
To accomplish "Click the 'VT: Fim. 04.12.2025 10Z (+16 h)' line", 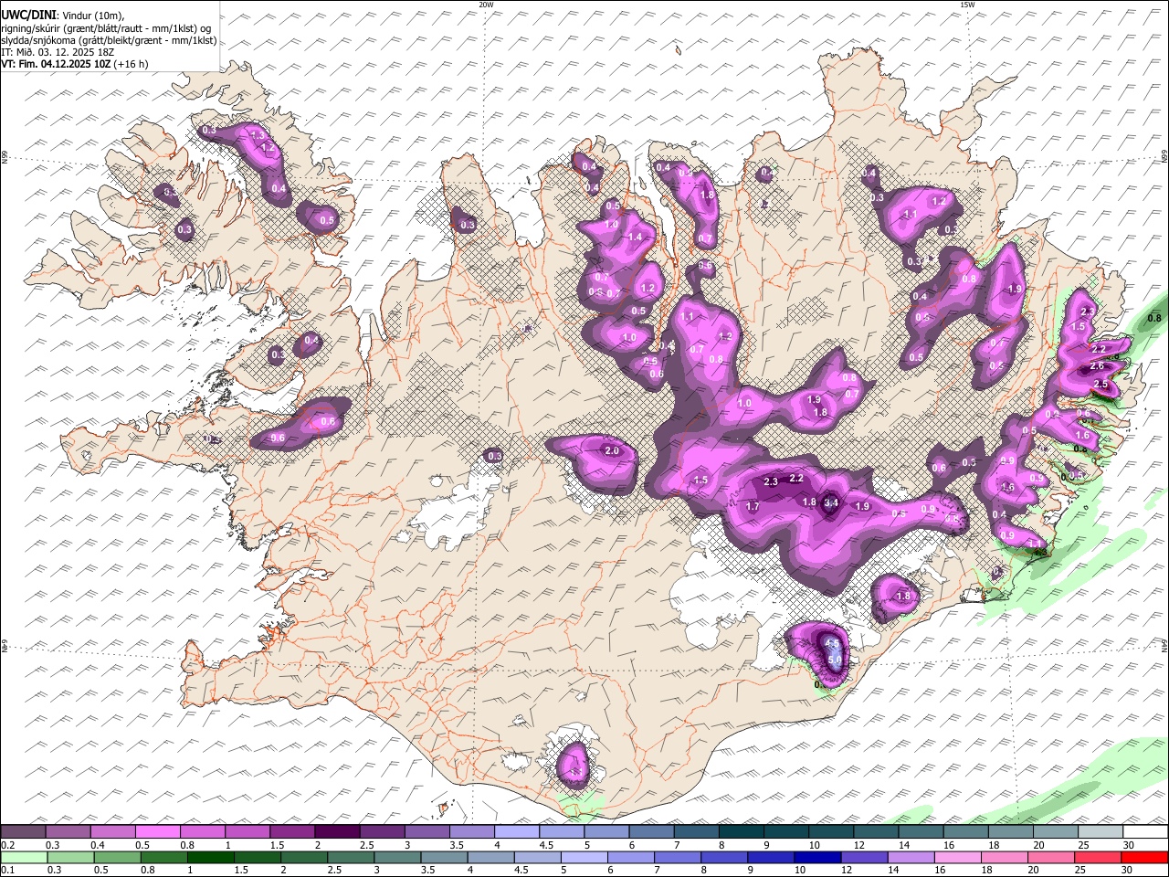I will (x=74, y=64).
